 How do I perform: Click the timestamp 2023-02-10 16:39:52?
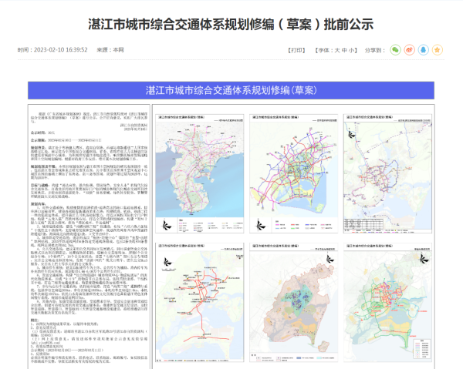tap(61, 50)
